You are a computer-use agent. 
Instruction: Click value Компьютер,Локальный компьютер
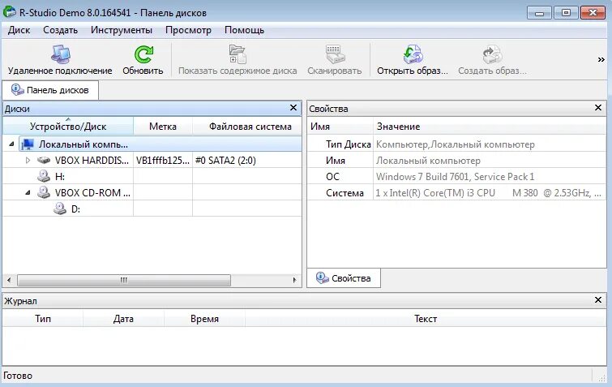point(455,144)
